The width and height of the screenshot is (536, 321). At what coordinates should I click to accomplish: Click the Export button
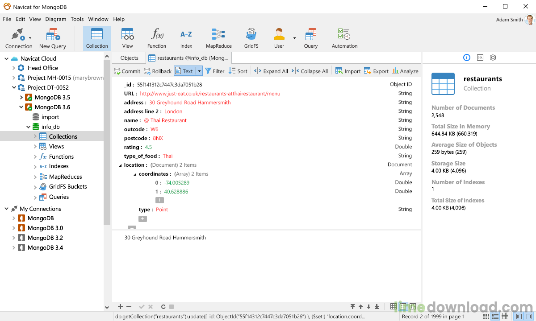376,71
